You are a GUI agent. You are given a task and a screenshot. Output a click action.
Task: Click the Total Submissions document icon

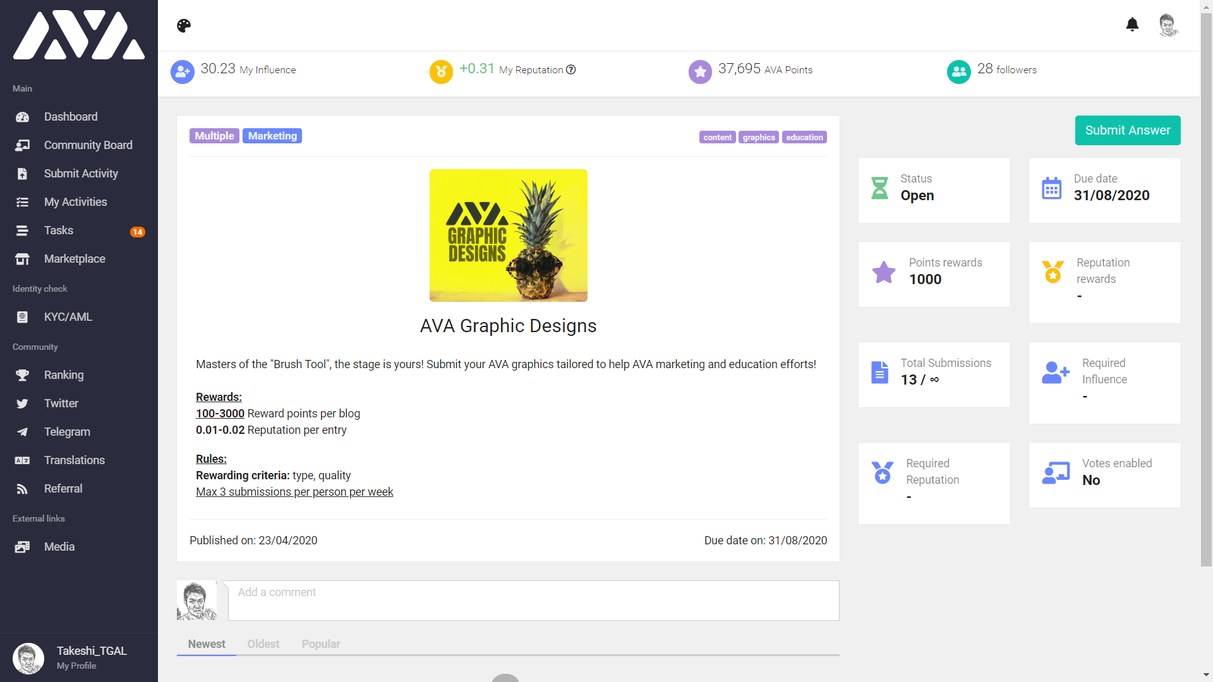[x=879, y=372]
